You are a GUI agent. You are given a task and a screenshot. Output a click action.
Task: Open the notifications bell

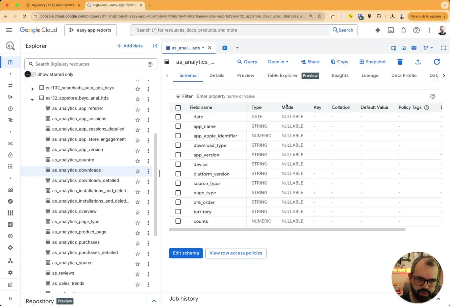click(x=403, y=30)
